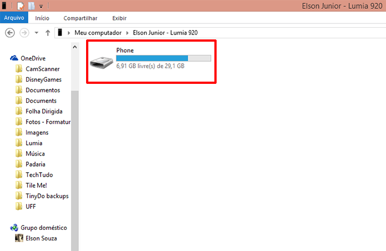Click the DisneyGames folder icon
The width and height of the screenshot is (386, 251).
(19, 79)
